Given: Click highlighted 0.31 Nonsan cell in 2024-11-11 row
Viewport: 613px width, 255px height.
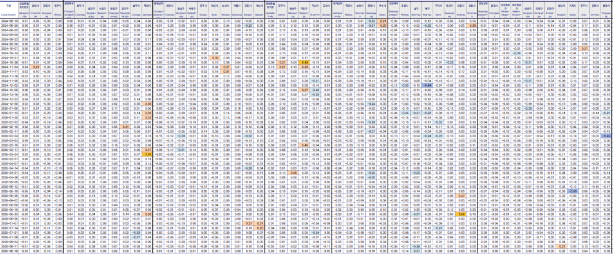Looking at the screenshot, I should (x=225, y=72).
